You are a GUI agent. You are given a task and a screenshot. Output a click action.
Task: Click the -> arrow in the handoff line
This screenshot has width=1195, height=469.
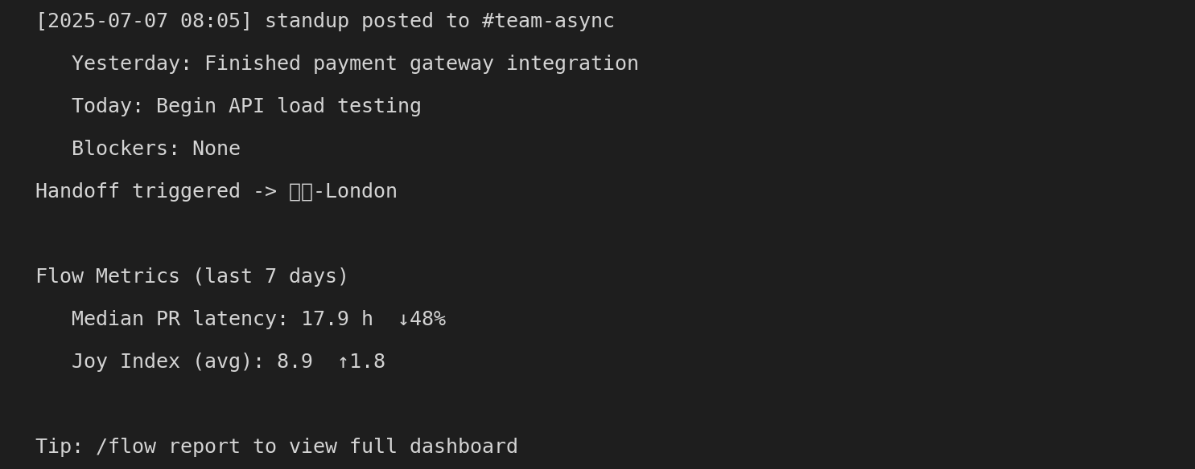[x=265, y=192]
